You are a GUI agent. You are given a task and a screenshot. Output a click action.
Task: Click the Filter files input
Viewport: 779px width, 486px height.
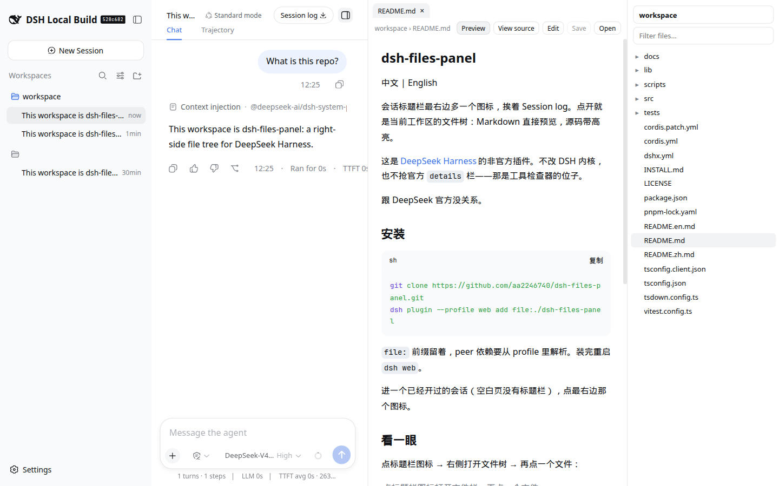point(703,36)
